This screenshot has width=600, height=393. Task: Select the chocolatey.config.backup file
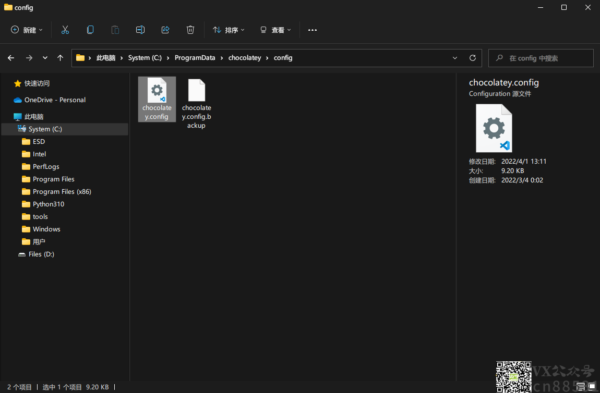click(x=197, y=104)
